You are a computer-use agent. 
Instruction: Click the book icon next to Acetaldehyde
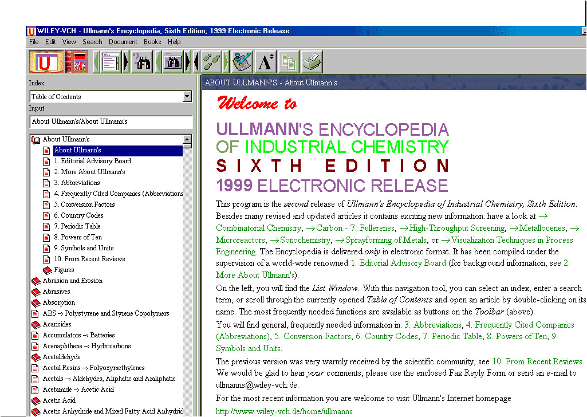click(x=36, y=357)
